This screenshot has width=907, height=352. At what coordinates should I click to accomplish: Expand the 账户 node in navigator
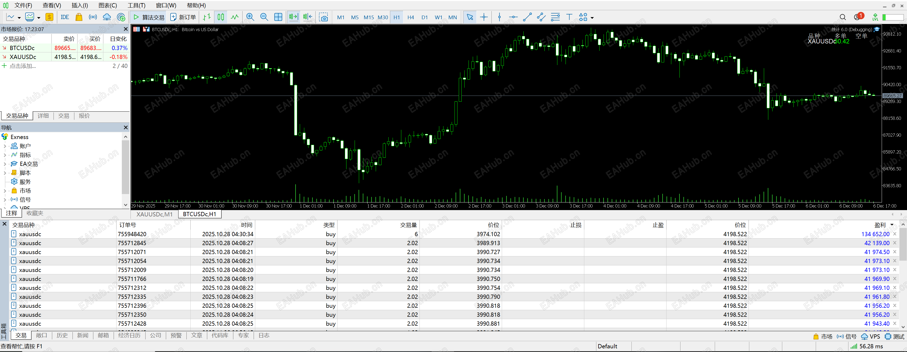pos(4,146)
